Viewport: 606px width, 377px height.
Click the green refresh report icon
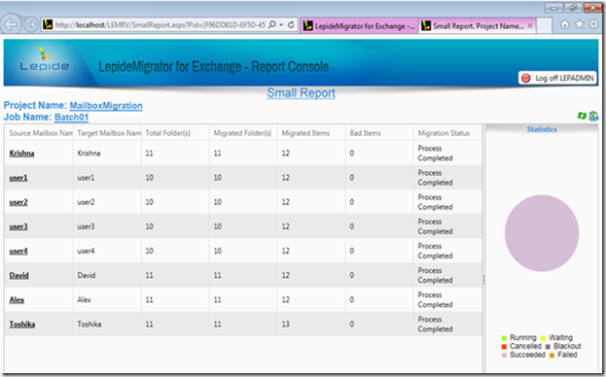[582, 116]
